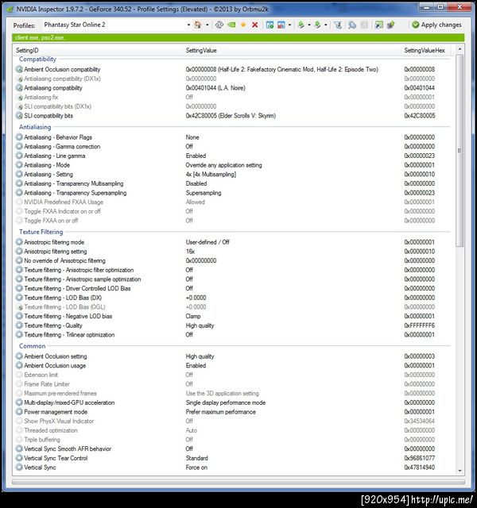Click gear icon beside Texture filtering - Quality
The image size is (477, 508).
coord(19,325)
